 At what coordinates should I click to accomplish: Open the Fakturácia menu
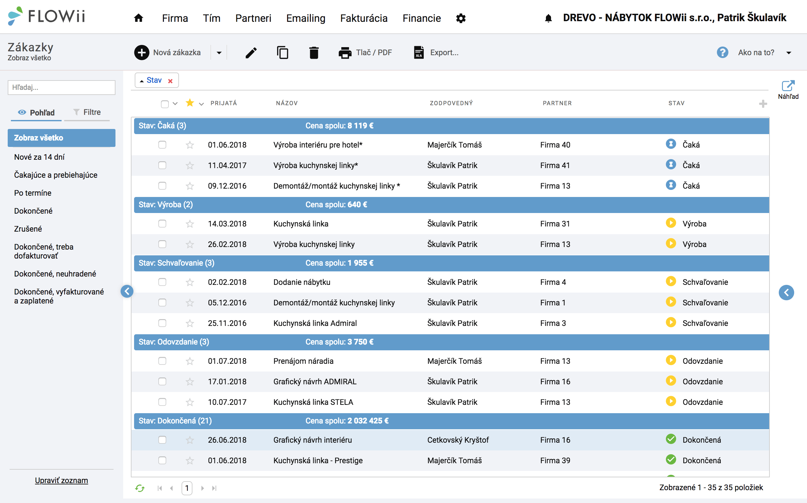(x=364, y=18)
